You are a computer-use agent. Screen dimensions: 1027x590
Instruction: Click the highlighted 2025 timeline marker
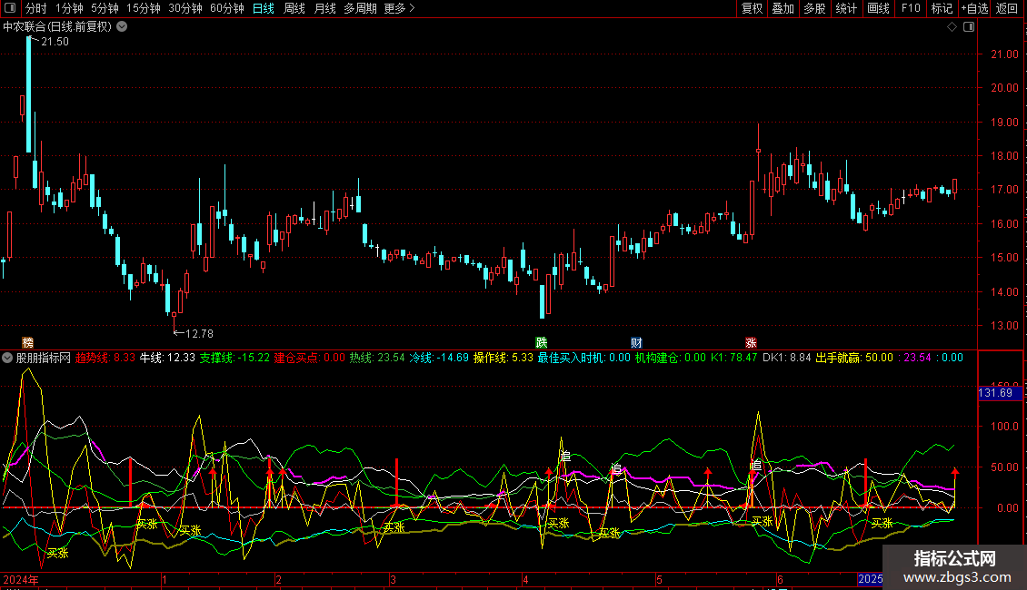coord(871,578)
